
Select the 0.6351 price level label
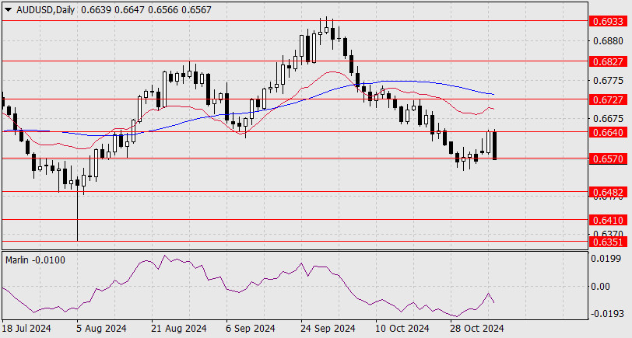609,242
